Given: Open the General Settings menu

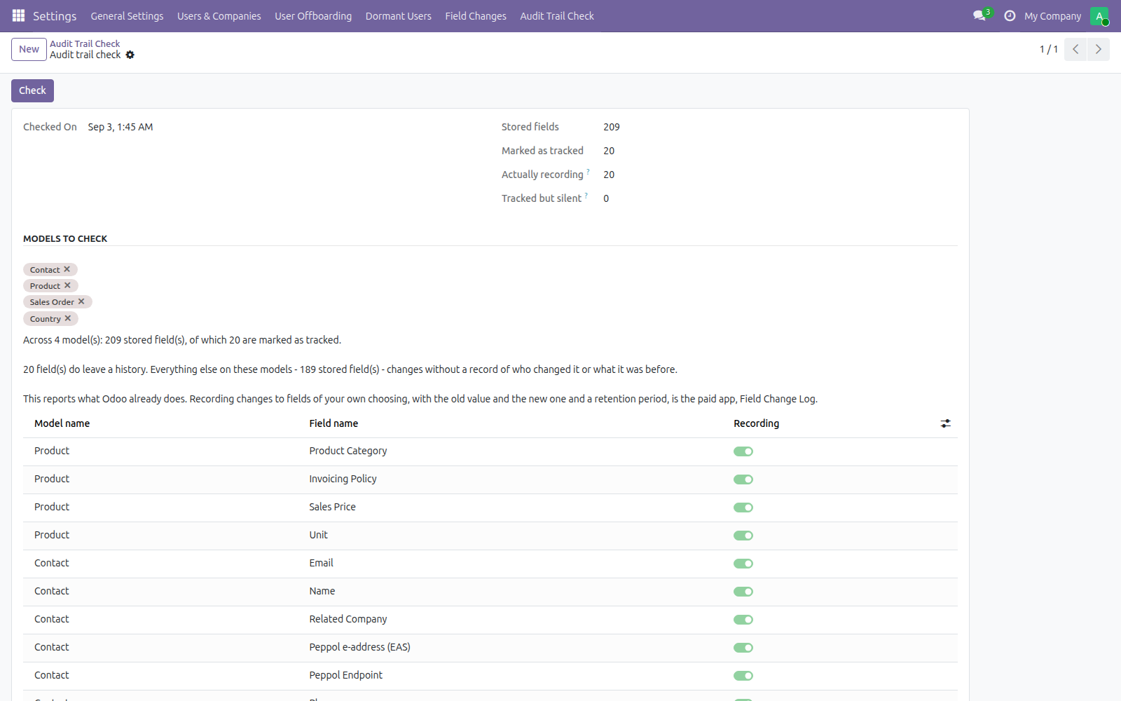Looking at the screenshot, I should [x=127, y=16].
